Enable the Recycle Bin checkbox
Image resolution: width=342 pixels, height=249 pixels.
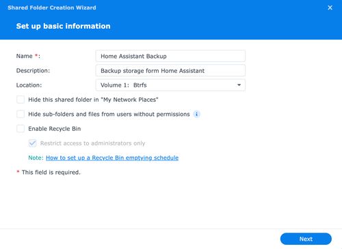(21, 129)
